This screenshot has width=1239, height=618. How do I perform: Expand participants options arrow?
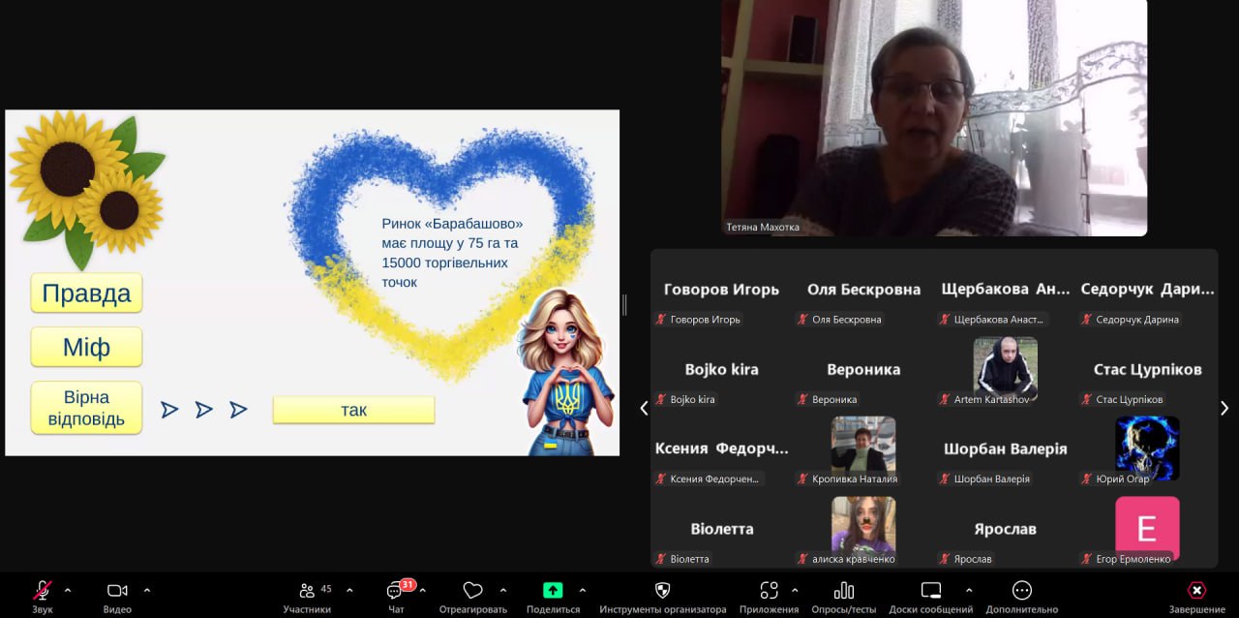[x=349, y=590]
